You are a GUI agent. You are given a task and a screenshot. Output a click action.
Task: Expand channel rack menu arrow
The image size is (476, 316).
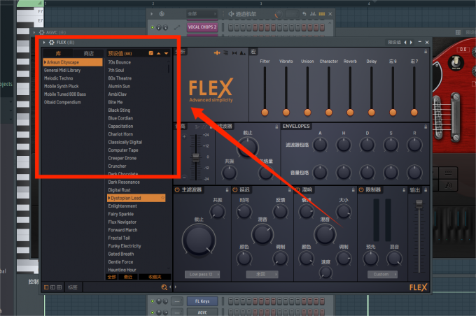click(151, 14)
